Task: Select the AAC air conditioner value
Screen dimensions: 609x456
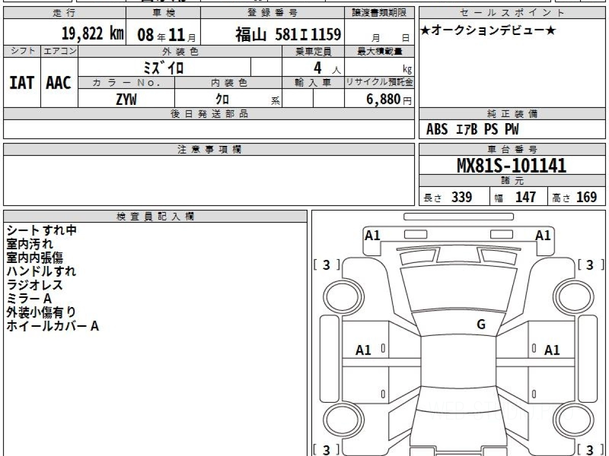Action: click(x=59, y=83)
